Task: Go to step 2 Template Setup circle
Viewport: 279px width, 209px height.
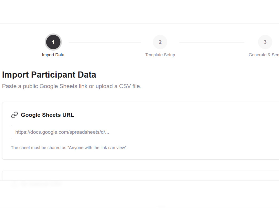Action: point(160,42)
